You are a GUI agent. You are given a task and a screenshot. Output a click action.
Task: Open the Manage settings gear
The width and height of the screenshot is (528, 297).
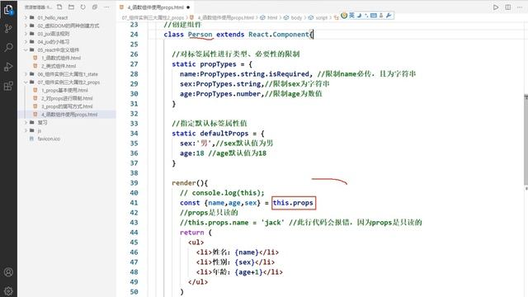[8, 290]
